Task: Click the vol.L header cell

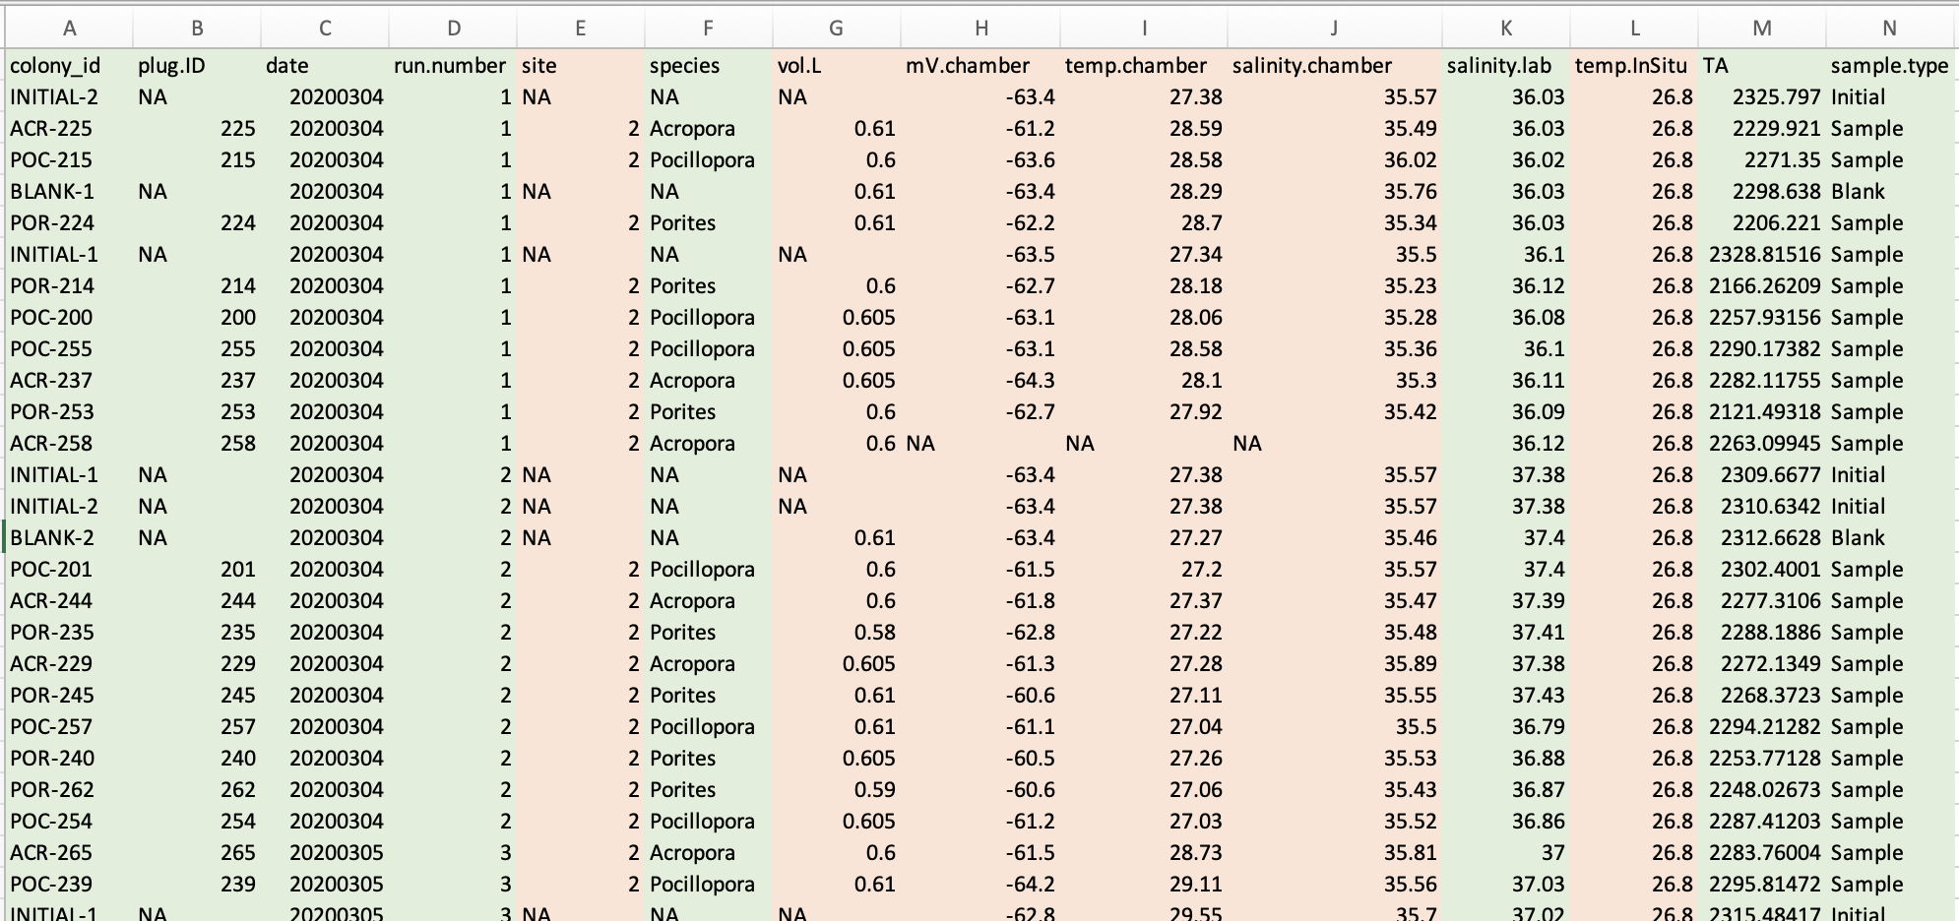Action: click(x=837, y=66)
